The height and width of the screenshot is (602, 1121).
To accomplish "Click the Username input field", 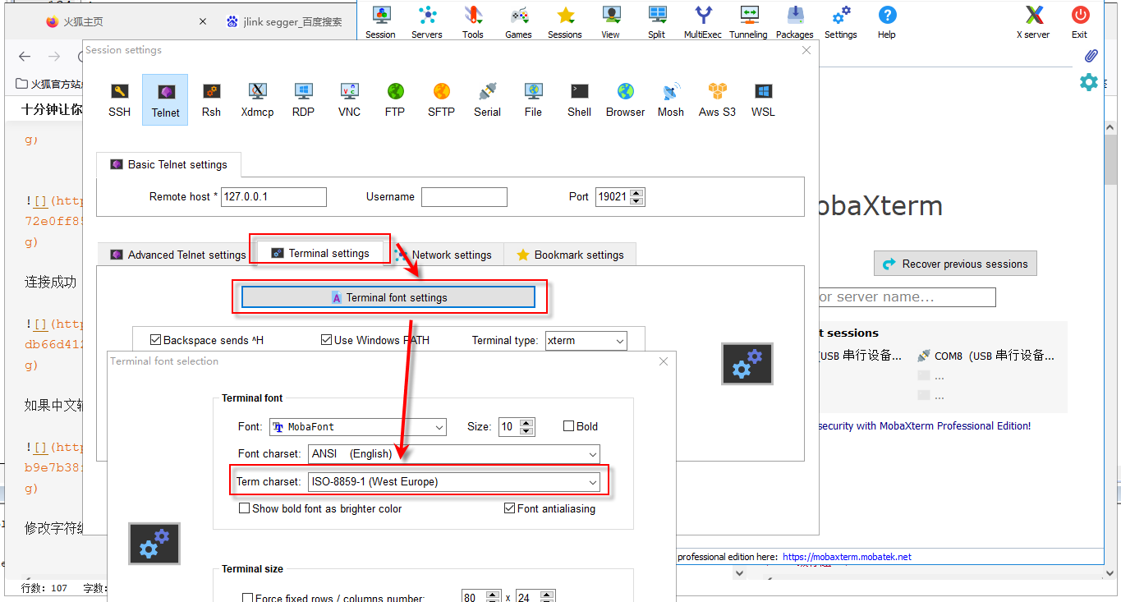I will tap(464, 197).
